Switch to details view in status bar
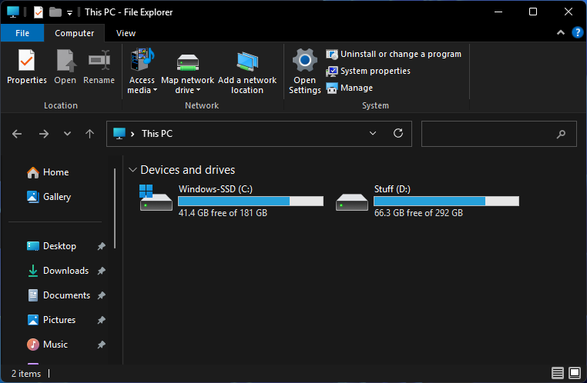The width and height of the screenshot is (587, 383). 558,374
